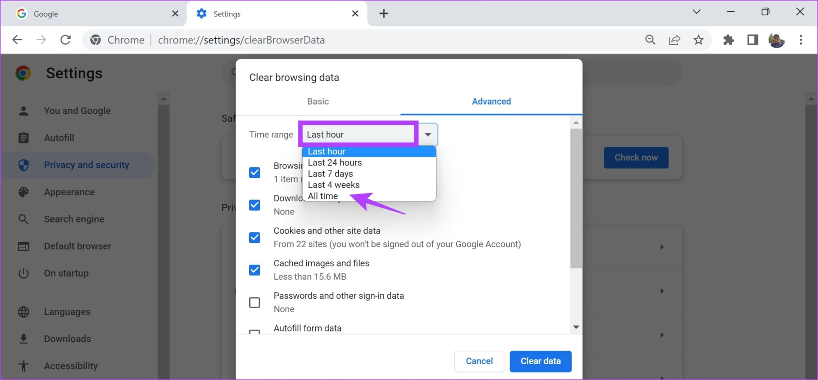Click the reload page icon
Screen dimensions: 818x380
pos(66,40)
